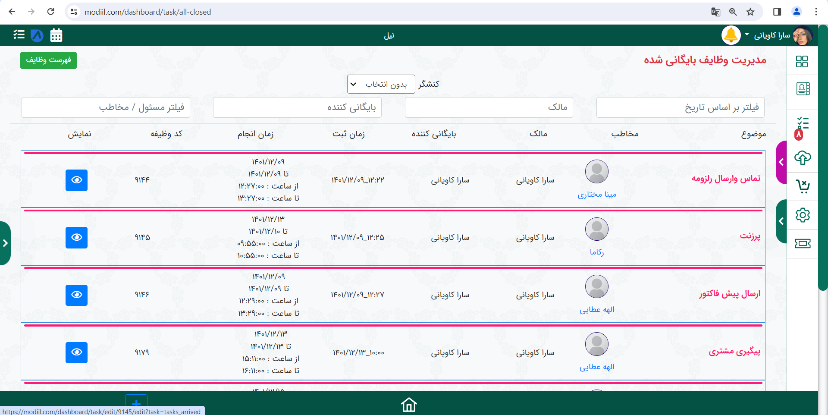Expand the user menu next to سارا کاویانی
Screen dimensions: 828x415
(747, 35)
